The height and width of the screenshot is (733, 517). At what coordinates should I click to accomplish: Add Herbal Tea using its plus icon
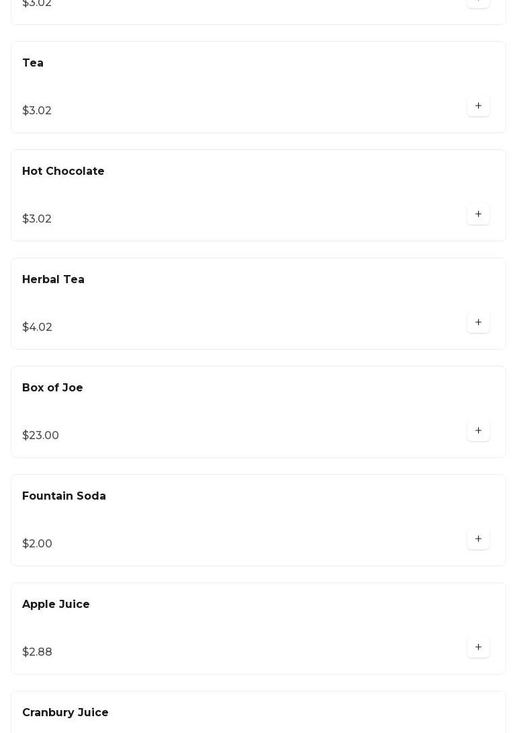(478, 322)
